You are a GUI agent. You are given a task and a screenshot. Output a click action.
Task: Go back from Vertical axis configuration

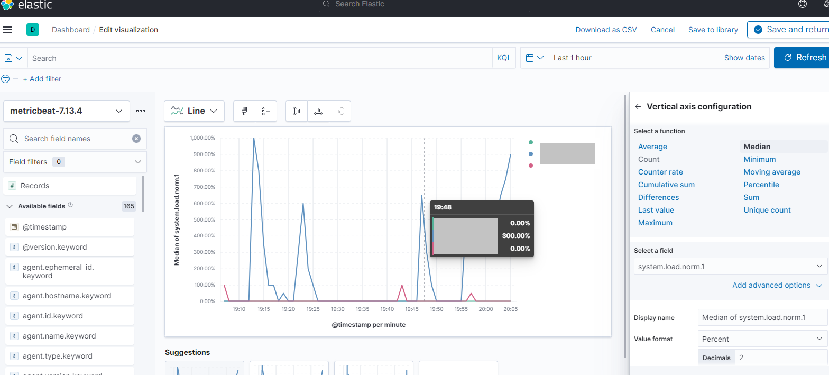638,106
